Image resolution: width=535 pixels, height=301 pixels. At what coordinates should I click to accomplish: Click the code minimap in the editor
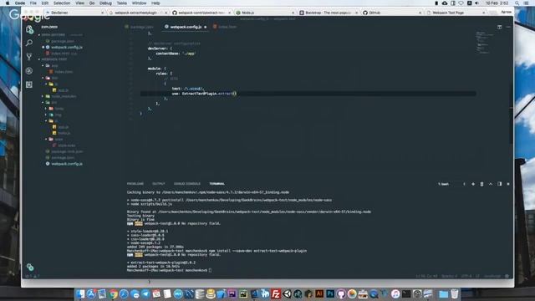[x=484, y=43]
